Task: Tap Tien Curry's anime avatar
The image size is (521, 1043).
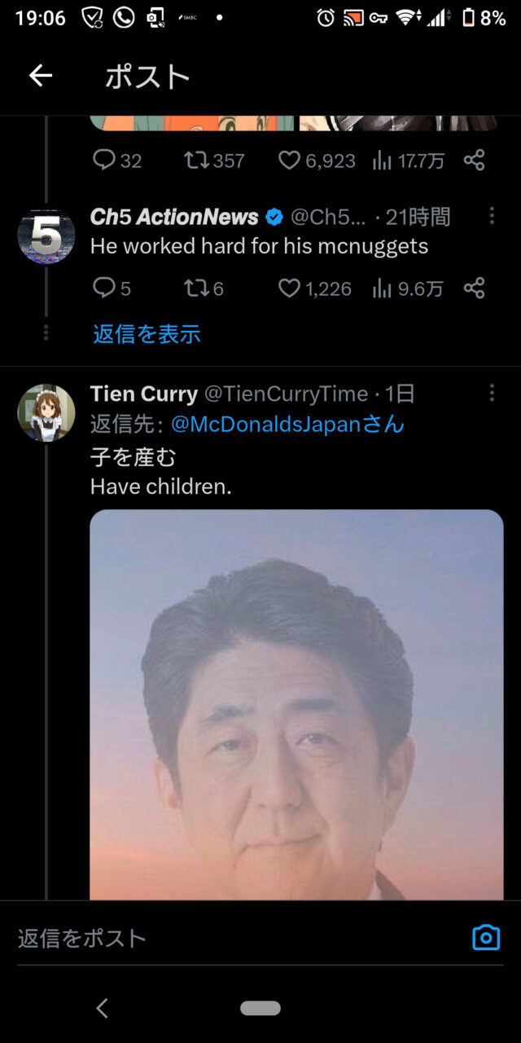Action: coord(46,412)
